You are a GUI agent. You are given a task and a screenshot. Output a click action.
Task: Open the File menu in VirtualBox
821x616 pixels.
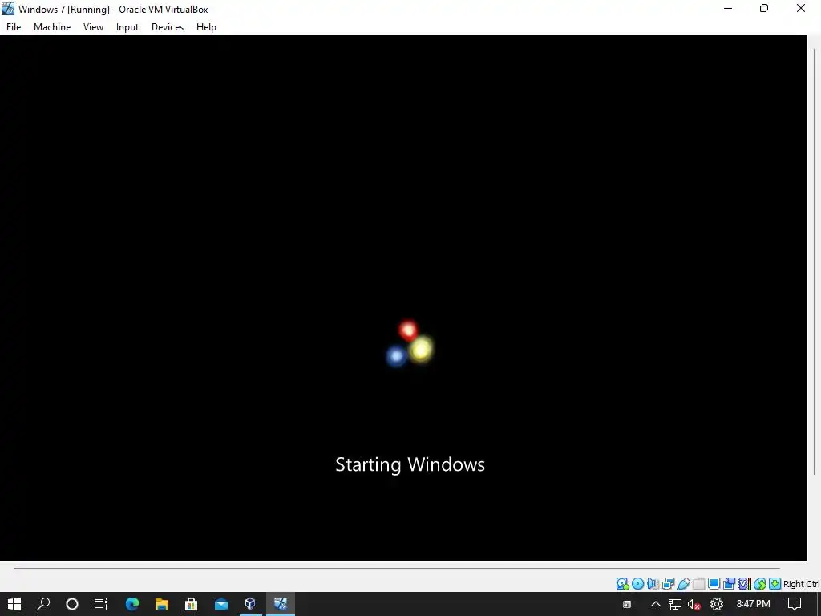(x=14, y=27)
